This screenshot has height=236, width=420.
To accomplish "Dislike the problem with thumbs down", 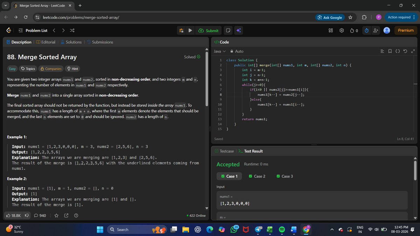I will (27, 215).
